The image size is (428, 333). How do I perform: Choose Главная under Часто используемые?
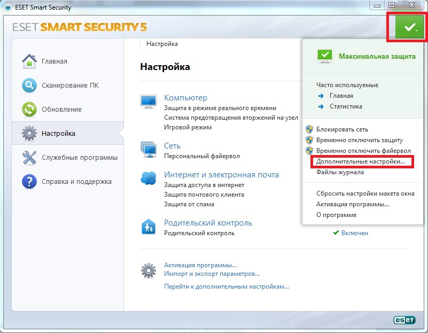(341, 96)
